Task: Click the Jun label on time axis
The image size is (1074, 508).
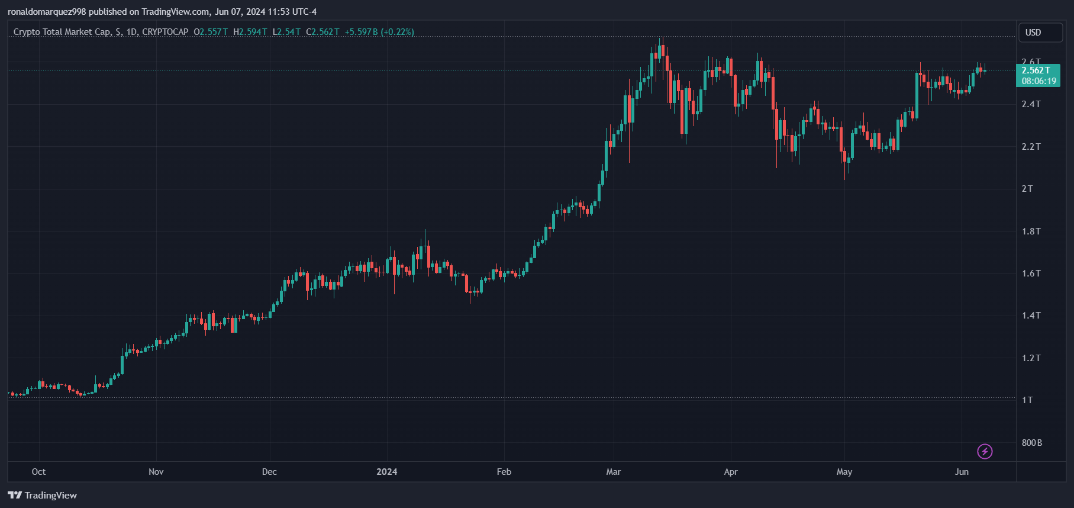Action: tap(962, 472)
